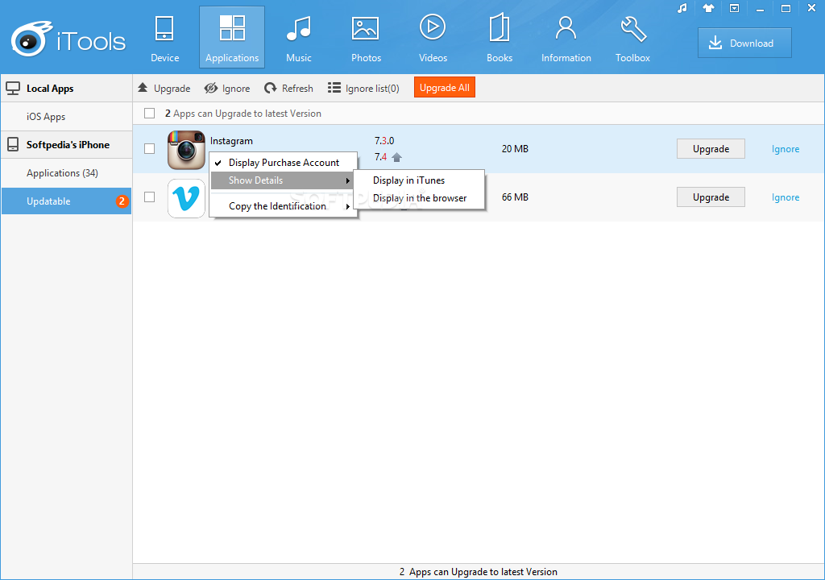This screenshot has height=580, width=825.
Task: Expand Copy the Identification submenu
Action: click(284, 205)
